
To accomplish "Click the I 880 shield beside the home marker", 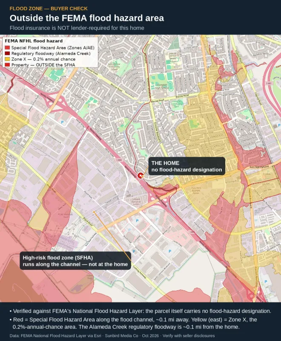I will [x=119, y=160].
